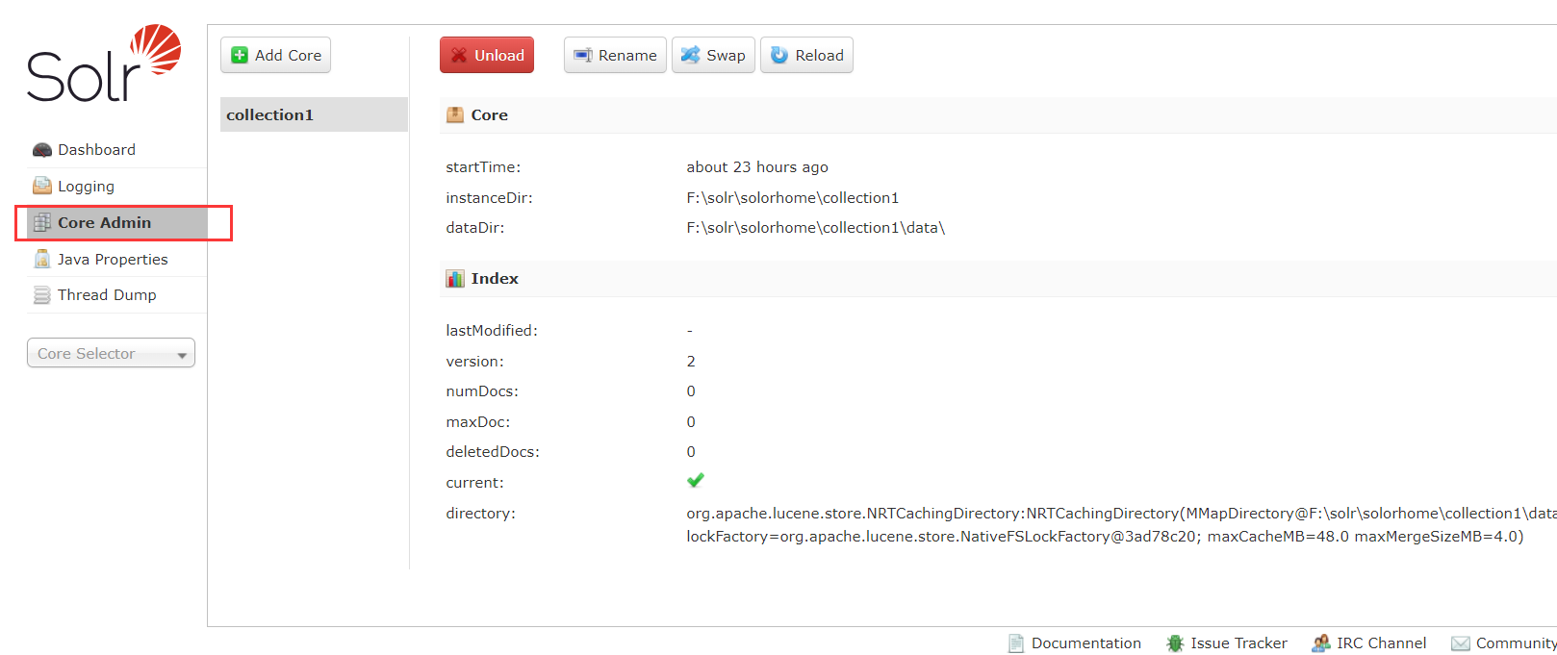This screenshot has height=655, width=1557.
Task: Click the Core section box icon
Action: (x=455, y=114)
